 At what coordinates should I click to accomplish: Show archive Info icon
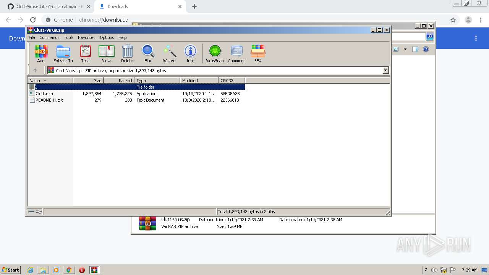tap(190, 53)
